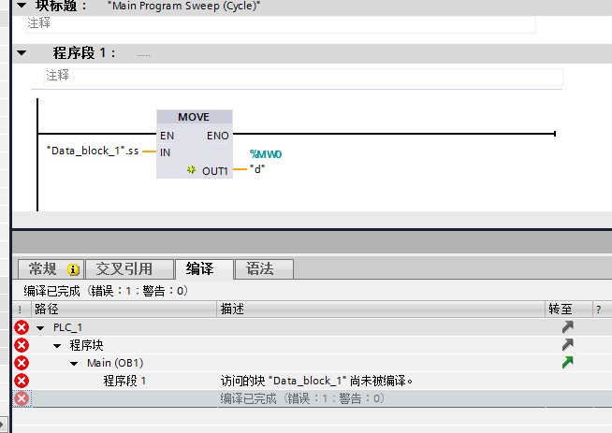Click the Main Program Sweep (Cycle) title
Image resolution: width=612 pixels, height=433 pixels.
click(183, 6)
